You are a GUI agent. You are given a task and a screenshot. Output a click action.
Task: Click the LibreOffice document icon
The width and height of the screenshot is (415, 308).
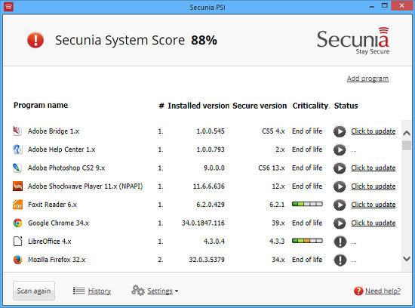[17, 242]
